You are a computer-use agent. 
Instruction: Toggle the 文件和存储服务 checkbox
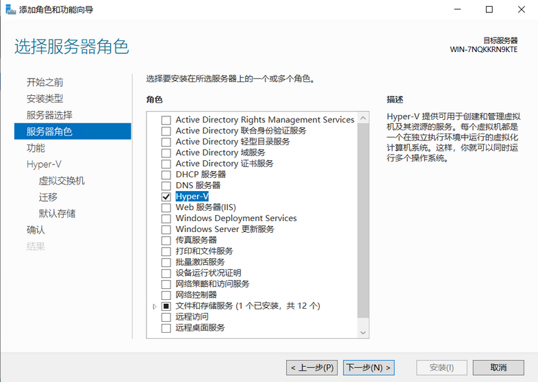coord(166,306)
